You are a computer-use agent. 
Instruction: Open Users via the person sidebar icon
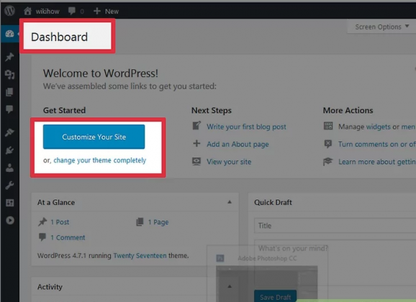pos(9,168)
